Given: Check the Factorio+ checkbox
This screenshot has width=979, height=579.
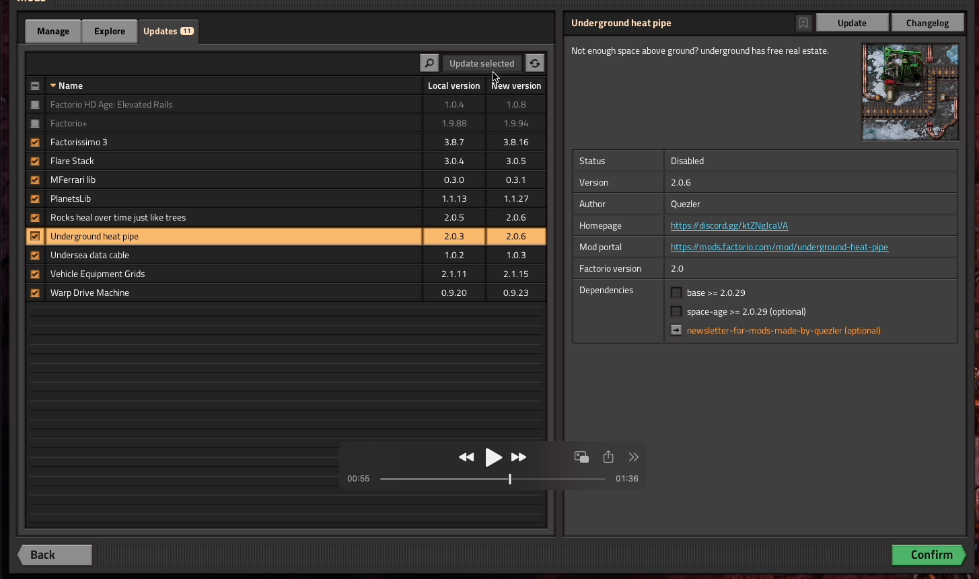Looking at the screenshot, I should (35, 123).
